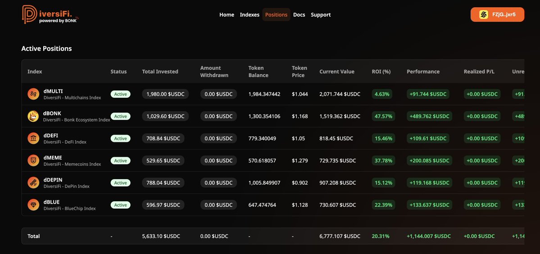Viewport: 540px width, 254px height.
Task: Click the dBONK dog icon
Action: [33, 116]
